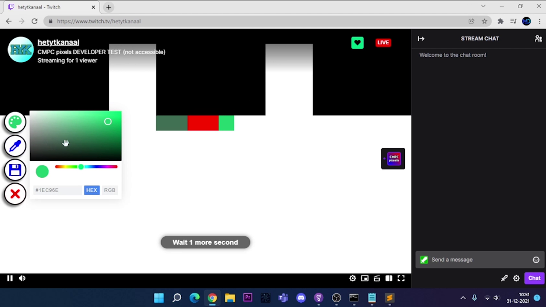Open the emote picker in chat
This screenshot has width=546, height=307.
(x=536, y=260)
